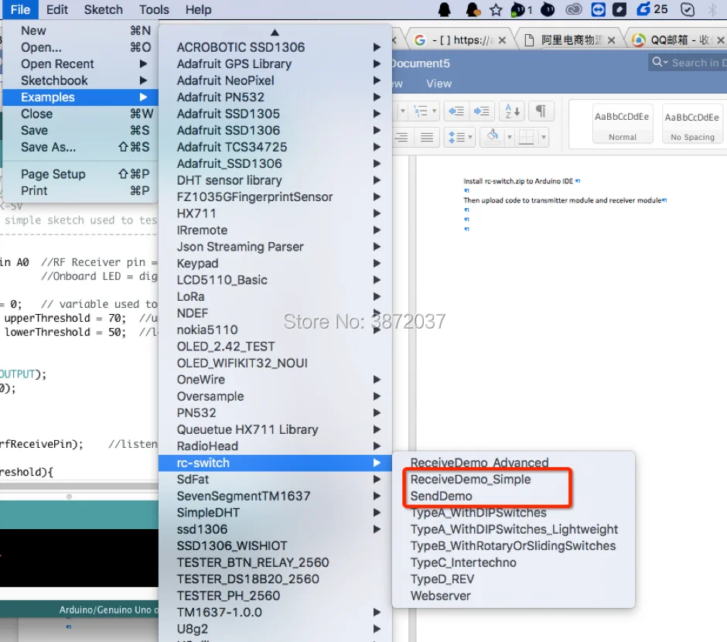The image size is (727, 642).
Task: Open the Tools menu
Action: pos(154,9)
